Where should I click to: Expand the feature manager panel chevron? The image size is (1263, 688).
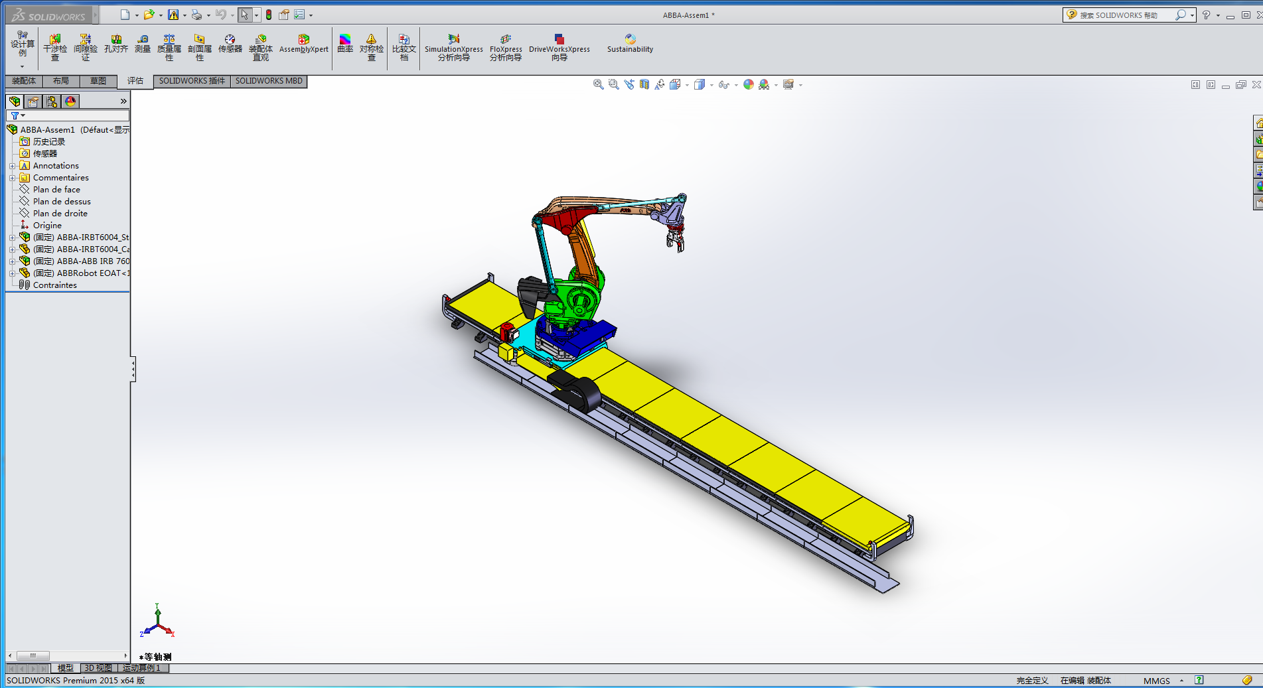point(123,102)
